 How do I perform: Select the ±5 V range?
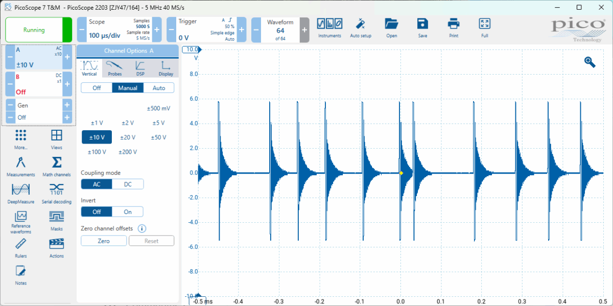click(159, 123)
